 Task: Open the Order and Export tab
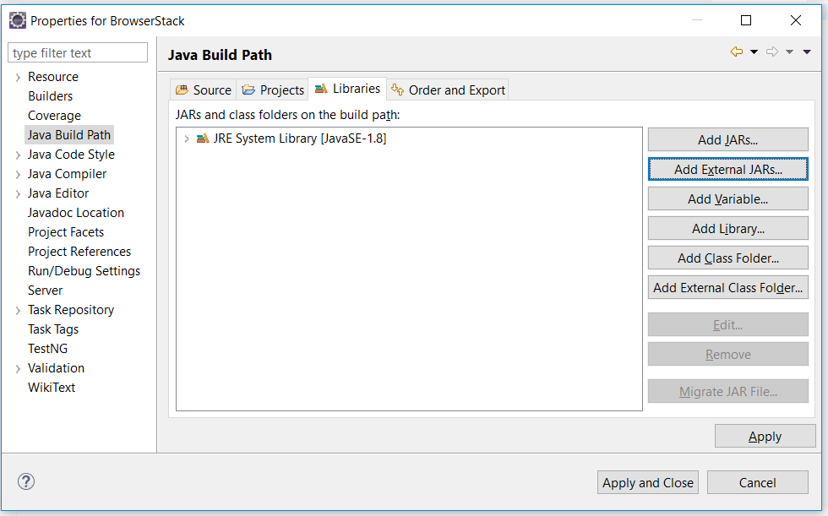pos(448,90)
